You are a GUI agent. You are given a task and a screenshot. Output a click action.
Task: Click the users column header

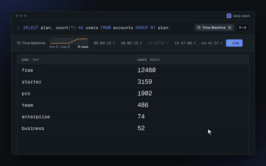click(142, 59)
